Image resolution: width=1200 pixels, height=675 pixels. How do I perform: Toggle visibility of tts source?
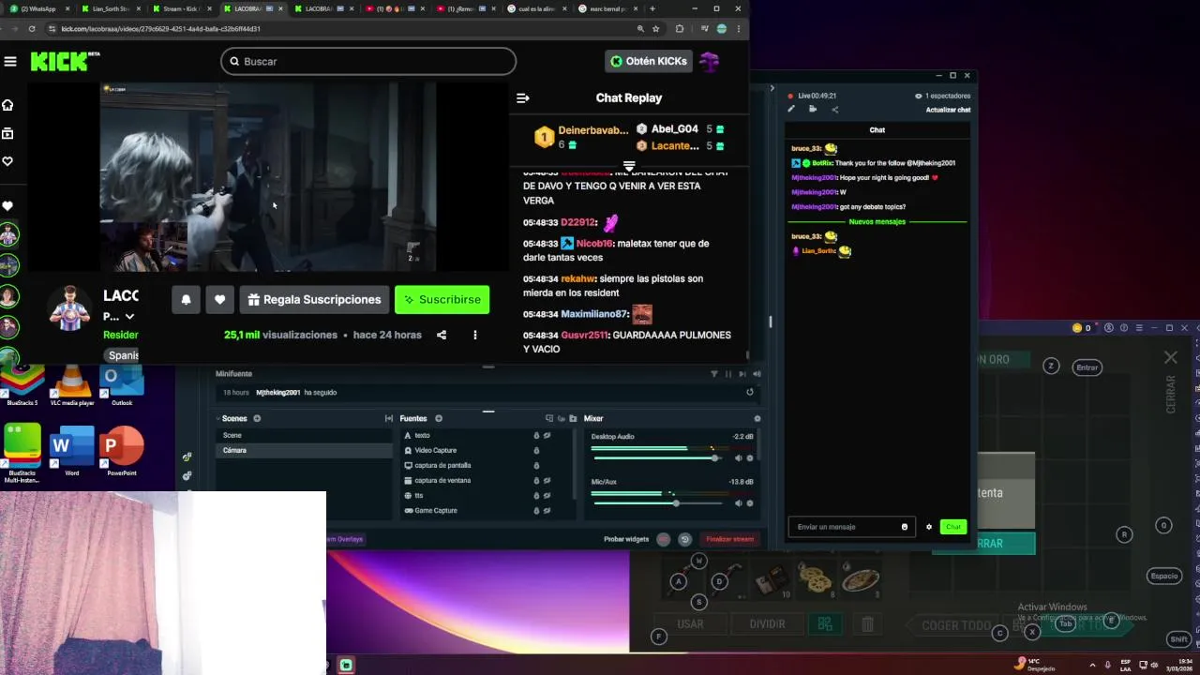[x=547, y=496]
